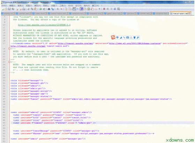195x143 pixels.
Task: Click the Print toolbar icon
Action: [x=24, y=9]
